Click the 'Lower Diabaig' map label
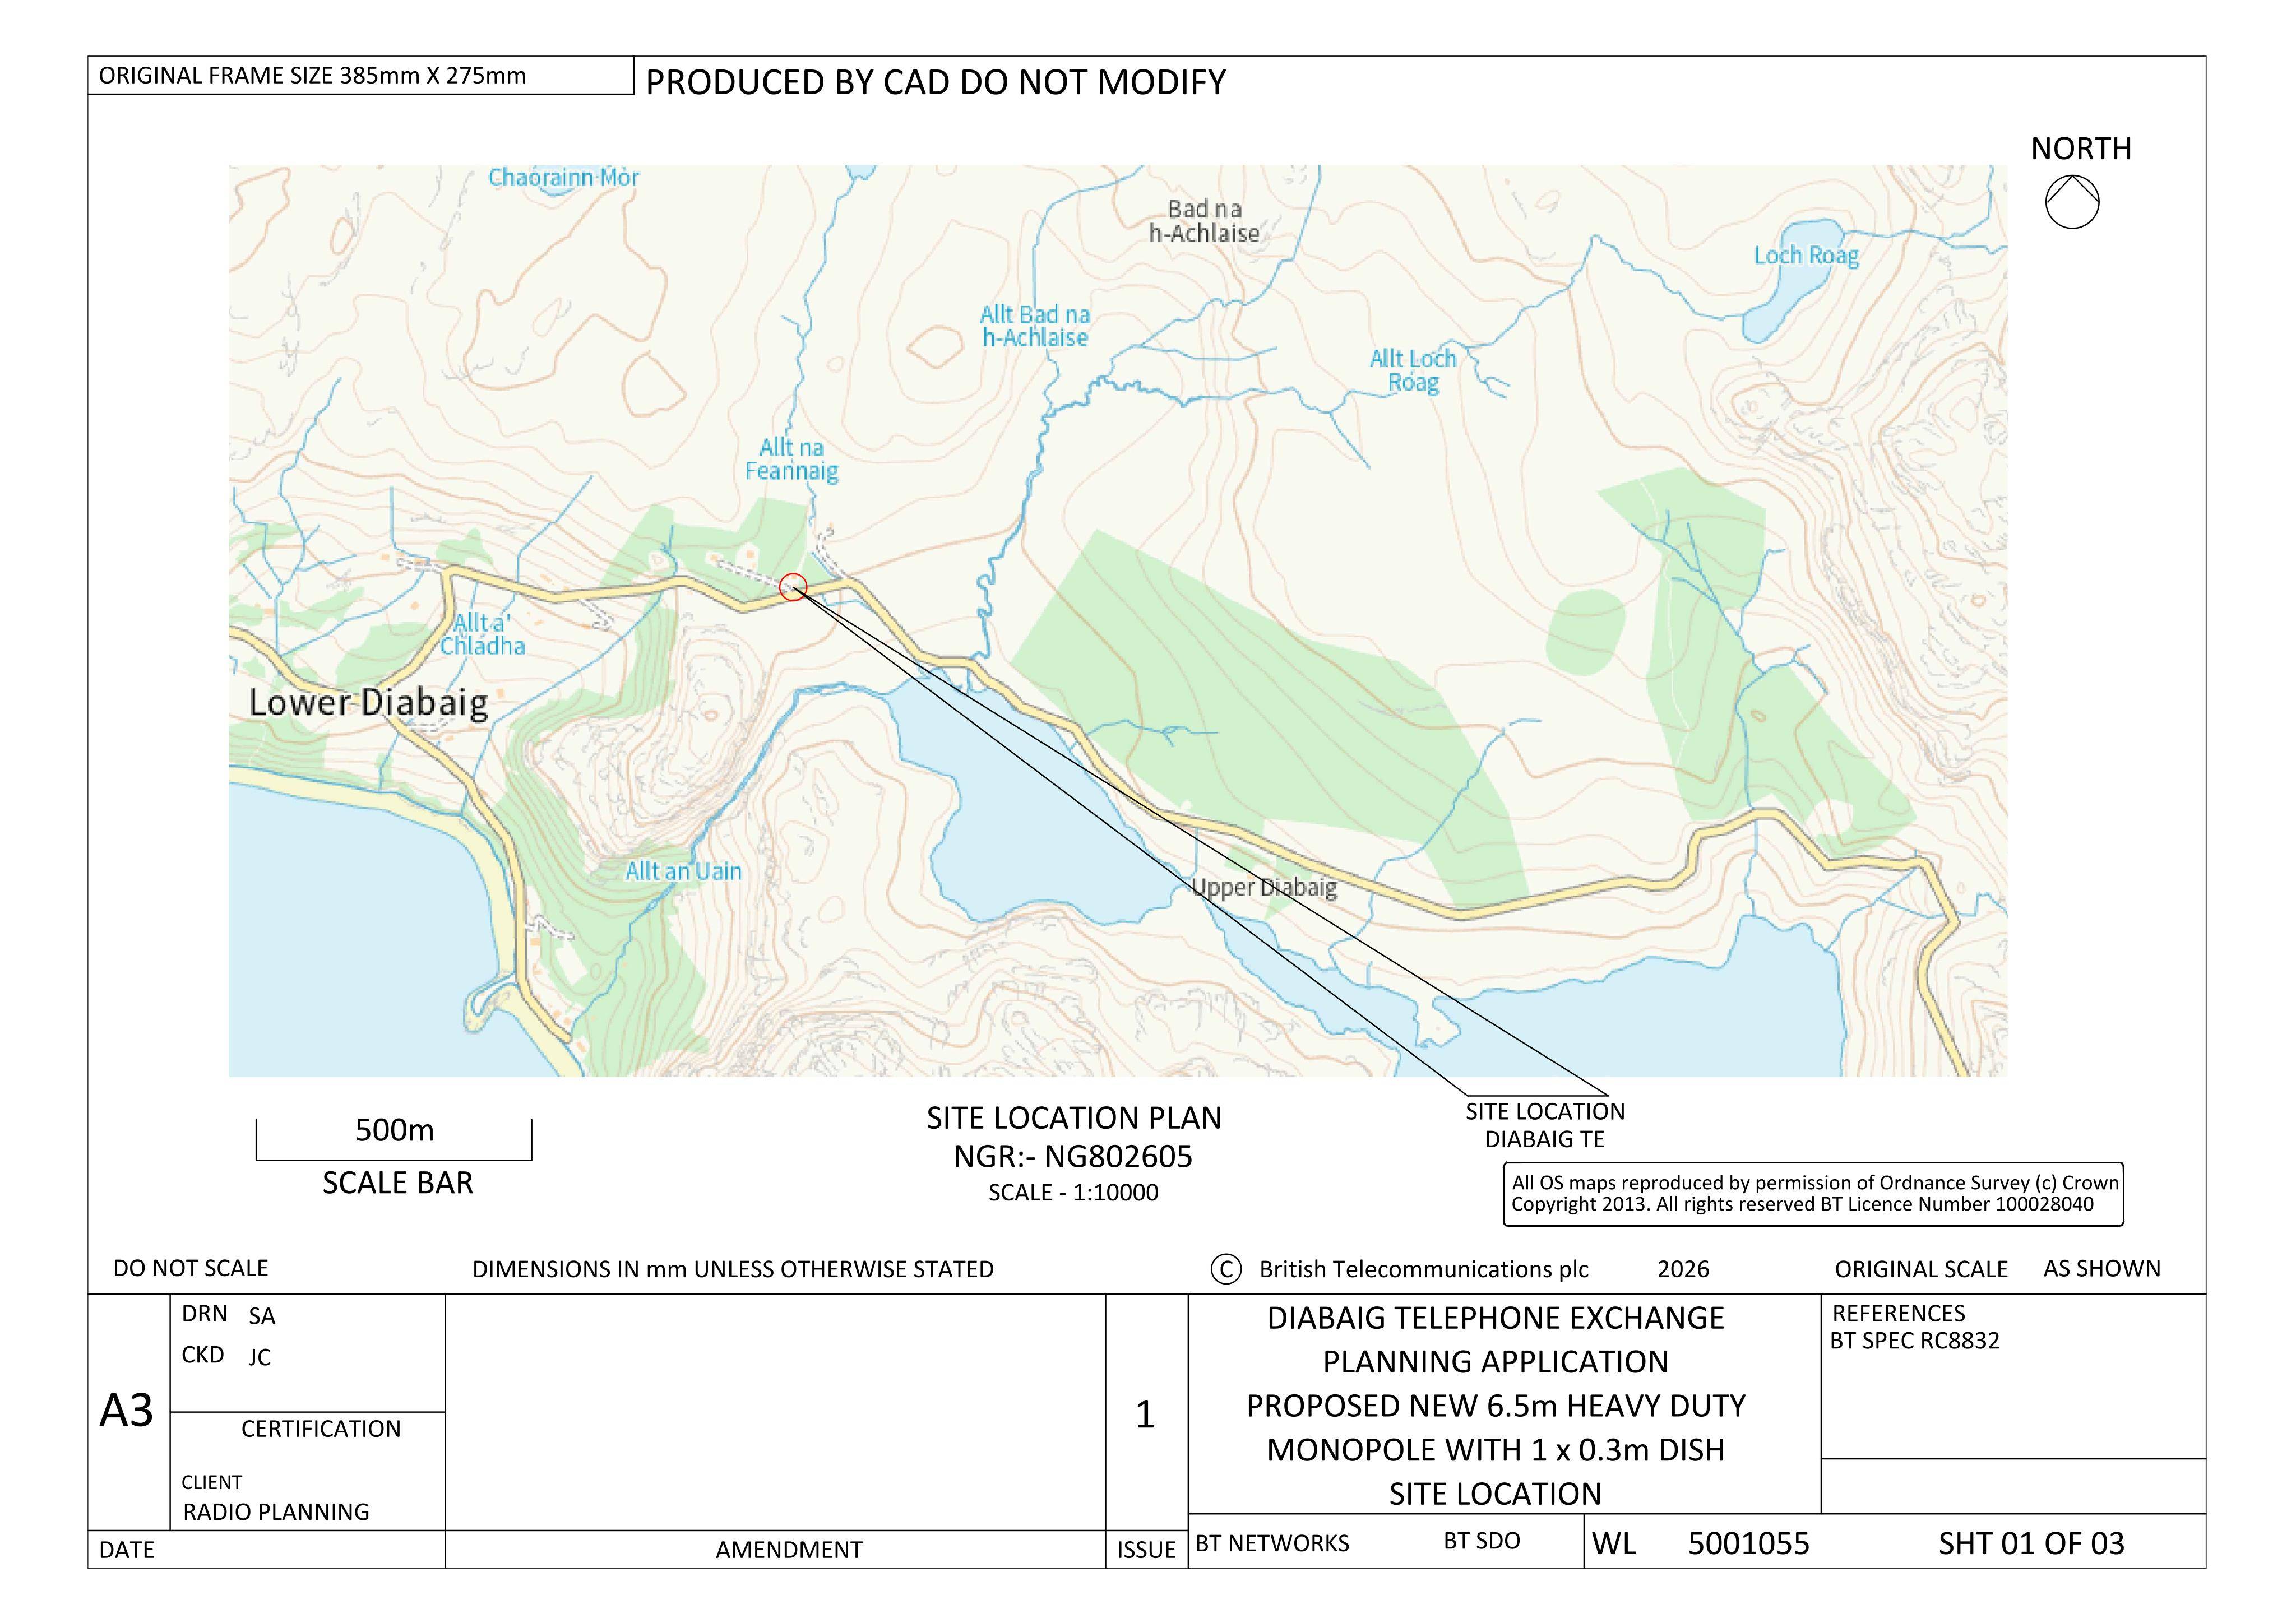Image resolution: width=2296 pixels, height=1623 pixels. (368, 702)
